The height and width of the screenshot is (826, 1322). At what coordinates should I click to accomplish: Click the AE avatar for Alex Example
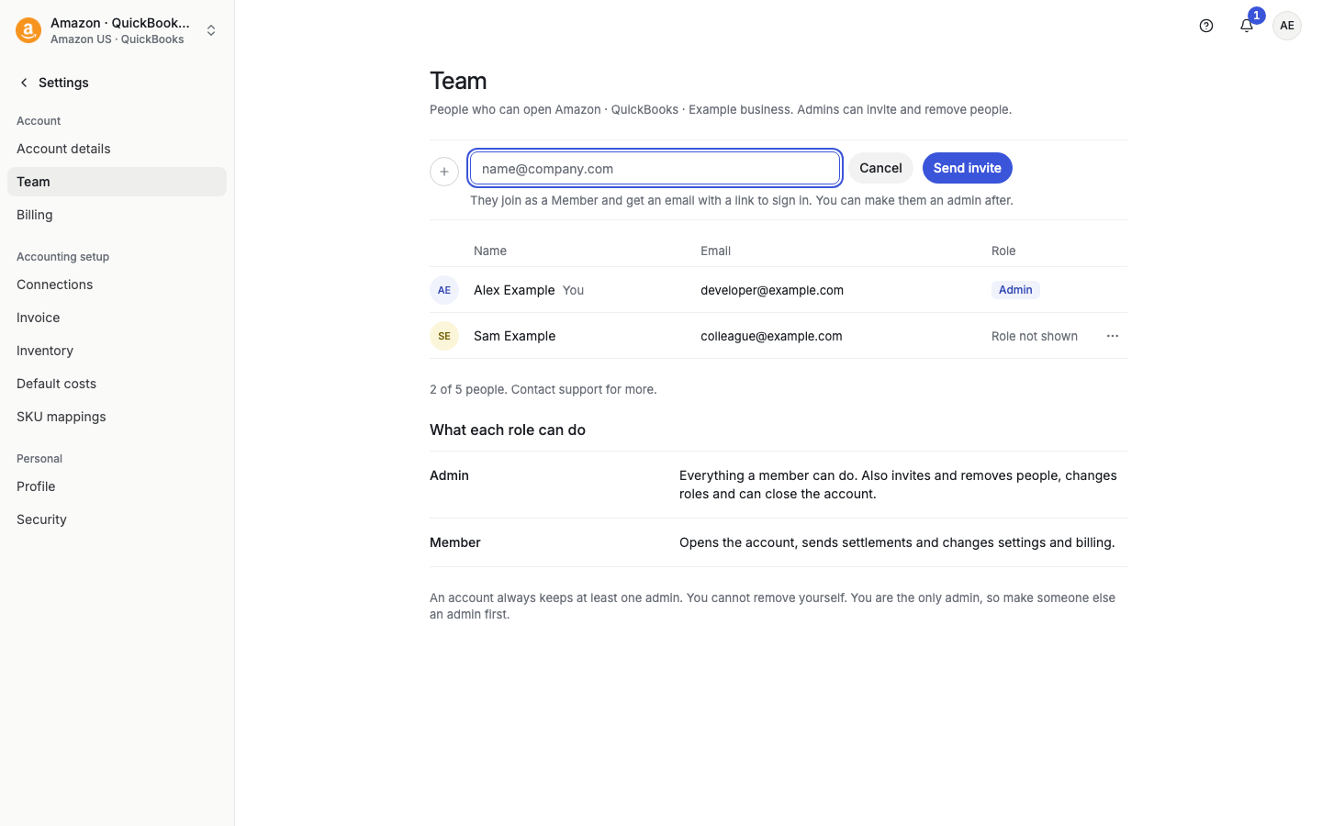(x=444, y=290)
